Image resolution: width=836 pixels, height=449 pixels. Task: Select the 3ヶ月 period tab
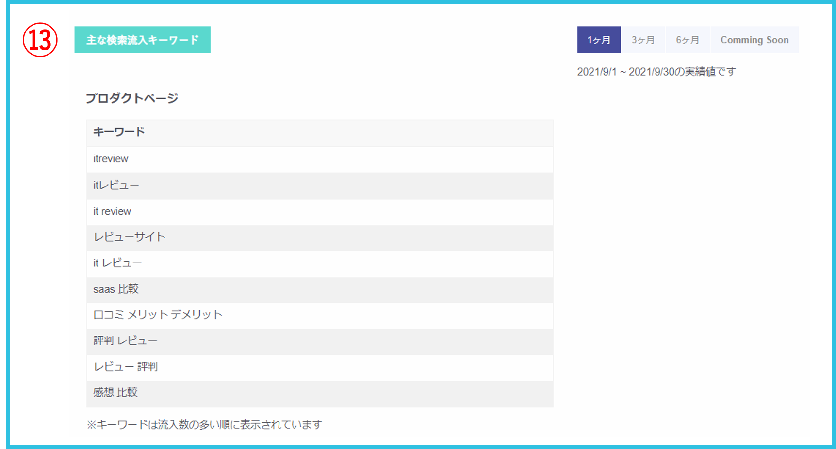pos(643,40)
